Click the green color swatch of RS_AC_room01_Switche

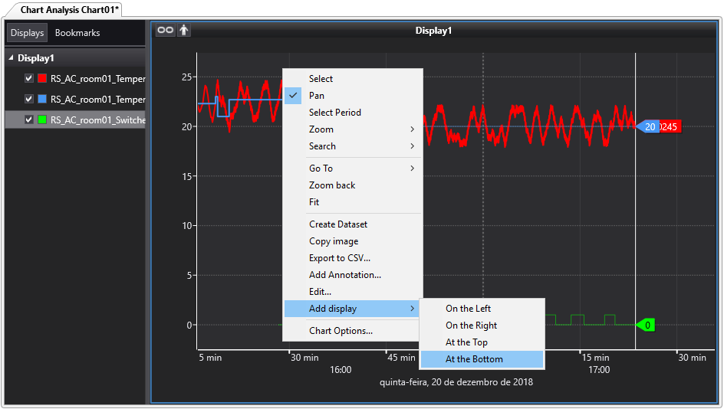pos(43,119)
